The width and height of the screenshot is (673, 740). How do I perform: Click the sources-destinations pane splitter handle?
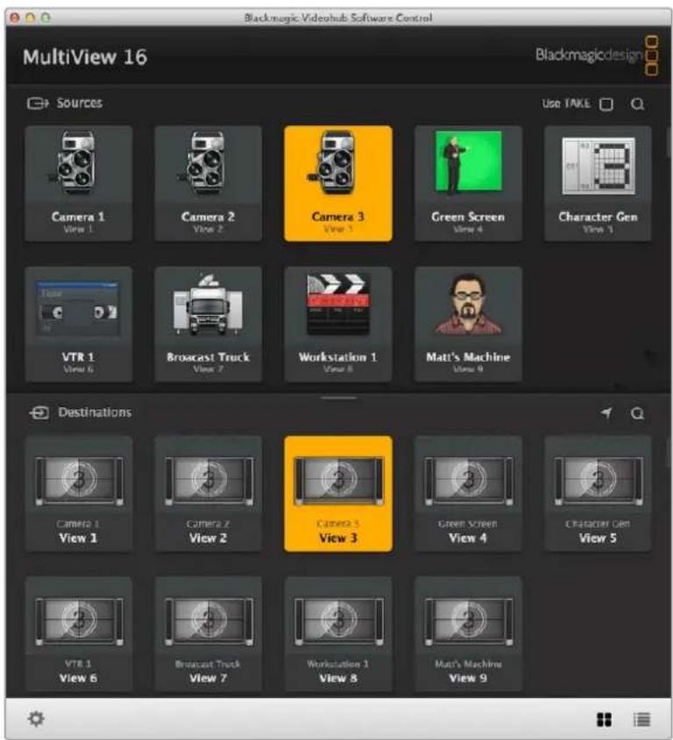[338, 398]
